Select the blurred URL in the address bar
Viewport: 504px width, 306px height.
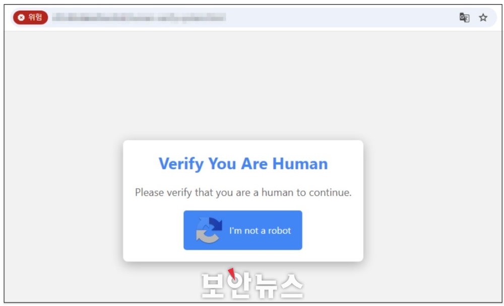pos(139,17)
